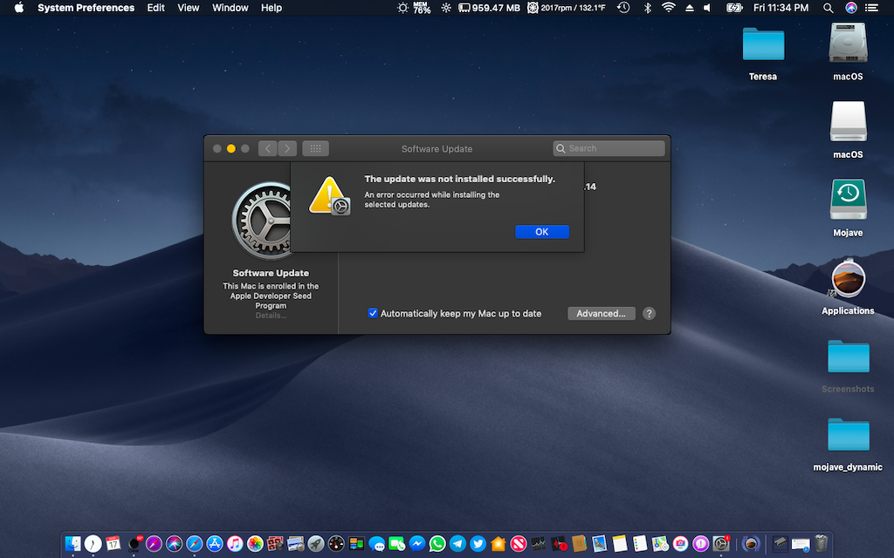Open Trash in the Dock
The height and width of the screenshot is (558, 894).
coord(821,544)
